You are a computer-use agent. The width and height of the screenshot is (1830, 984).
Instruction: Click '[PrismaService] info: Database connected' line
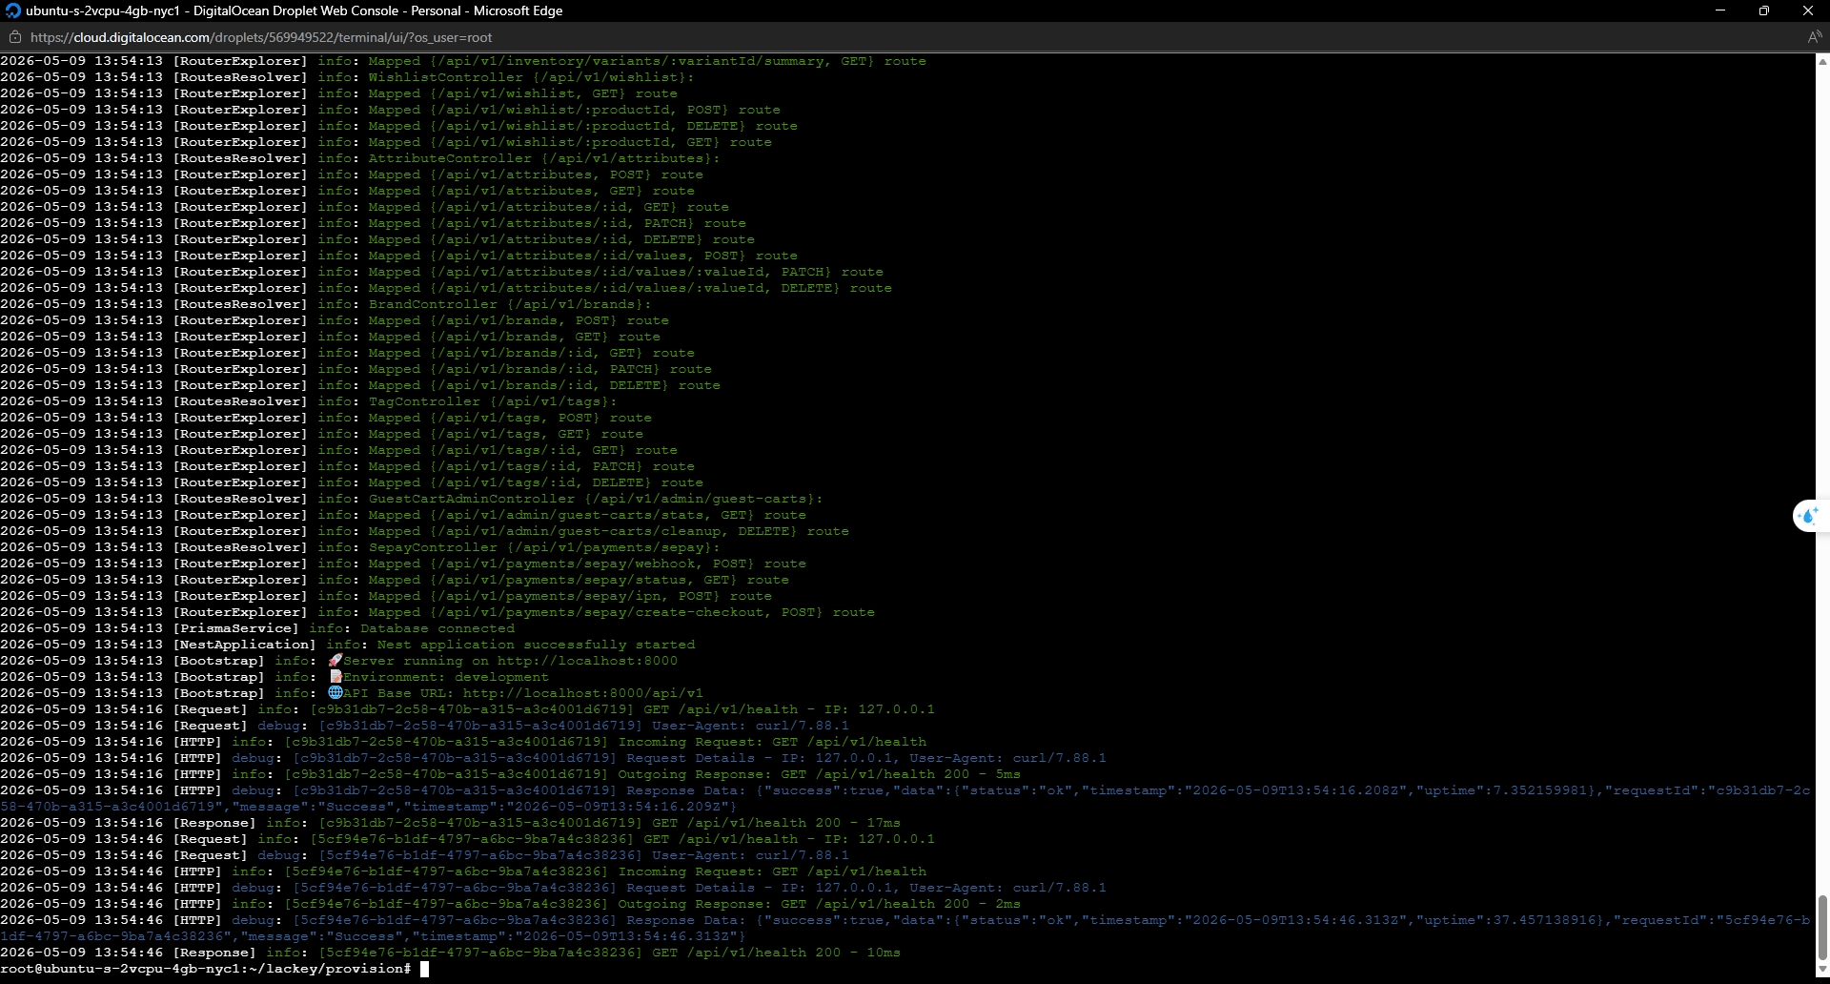[257, 628]
